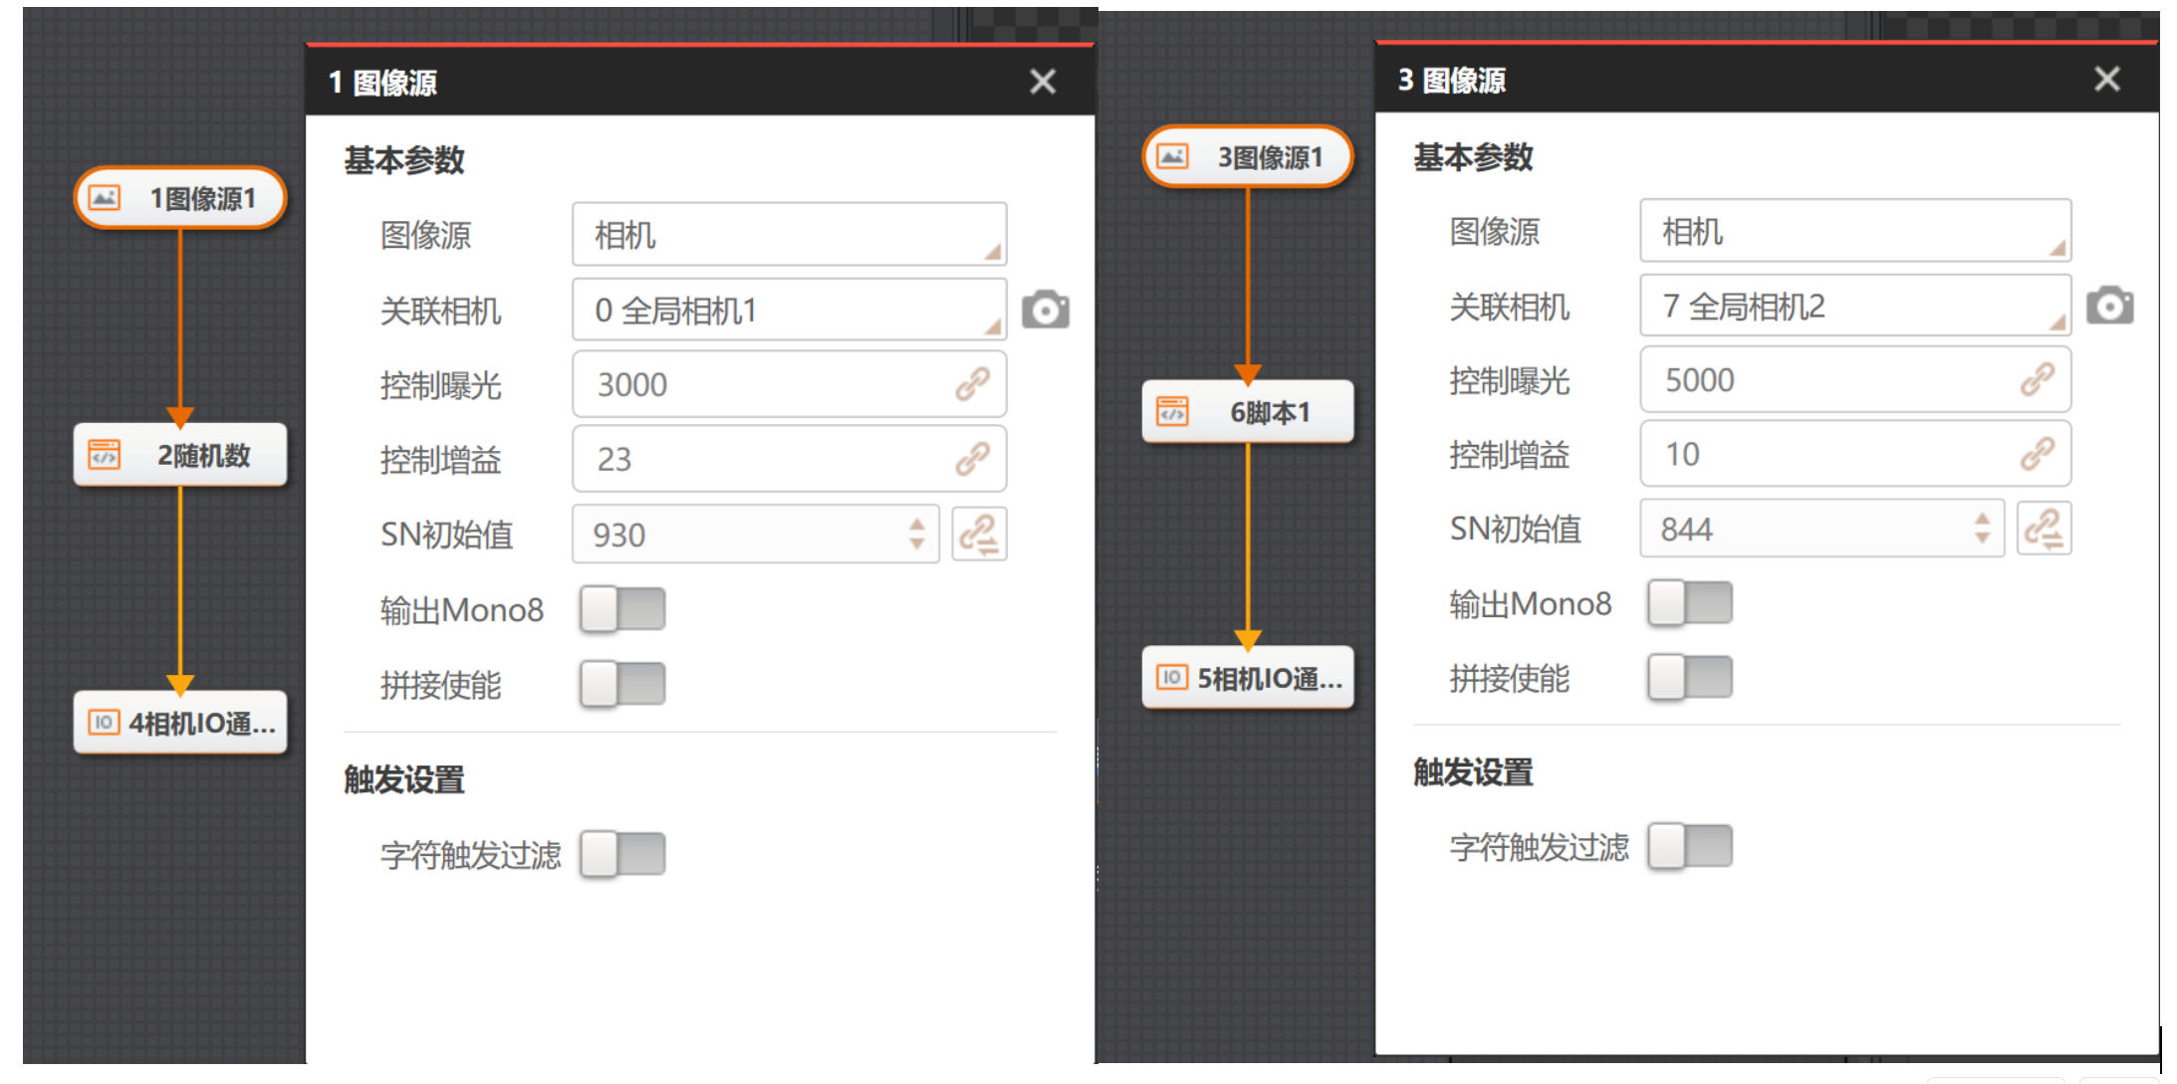Click link-swap icon beside SN初始值 930
2177x1084 pixels.
[x=979, y=535]
